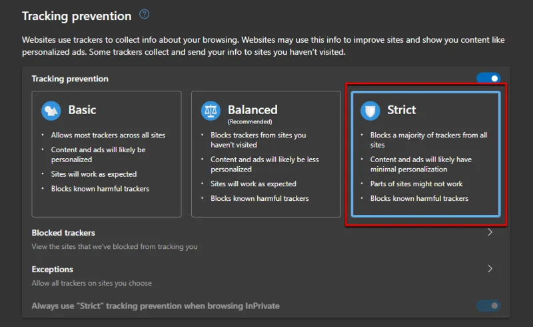Screen dimensions: 533x327
Task: Click the Strict shield icon
Action: 370,111
